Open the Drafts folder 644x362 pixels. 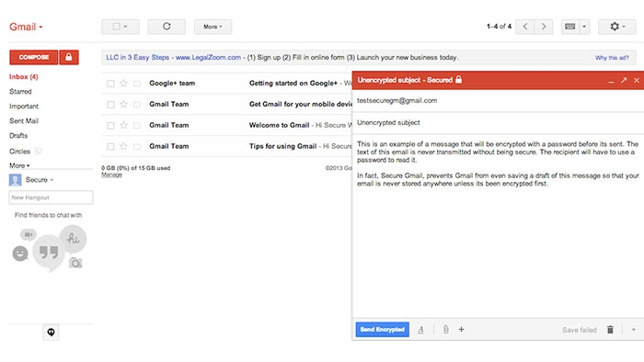pyautogui.click(x=18, y=136)
